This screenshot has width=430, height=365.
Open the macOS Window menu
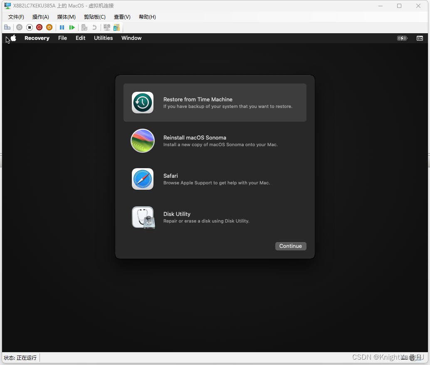[131, 38]
